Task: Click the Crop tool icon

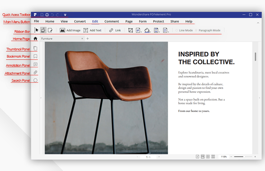Action: click(x=130, y=30)
